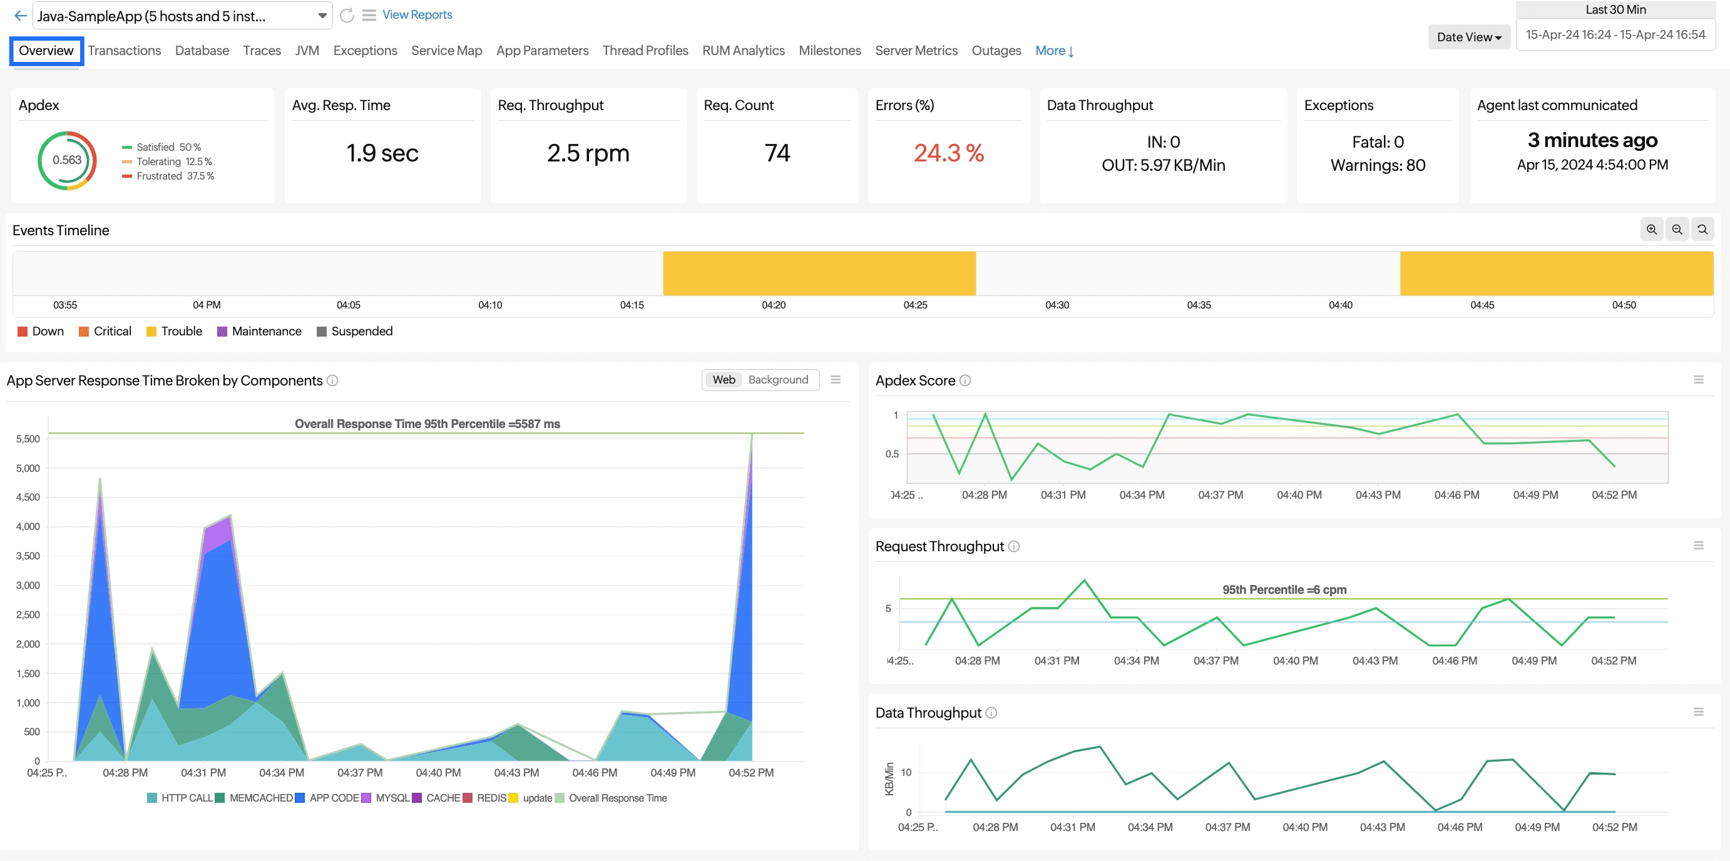This screenshot has width=1730, height=861.
Task: Click the refresh icon beside the monitor selector
Action: (x=347, y=16)
